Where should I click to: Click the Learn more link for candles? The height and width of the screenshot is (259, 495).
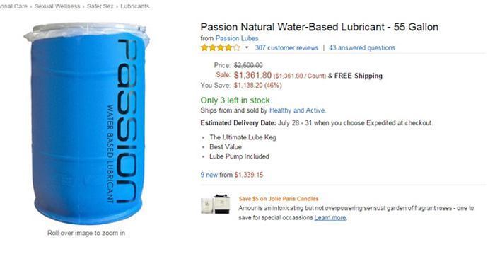[x=330, y=218]
